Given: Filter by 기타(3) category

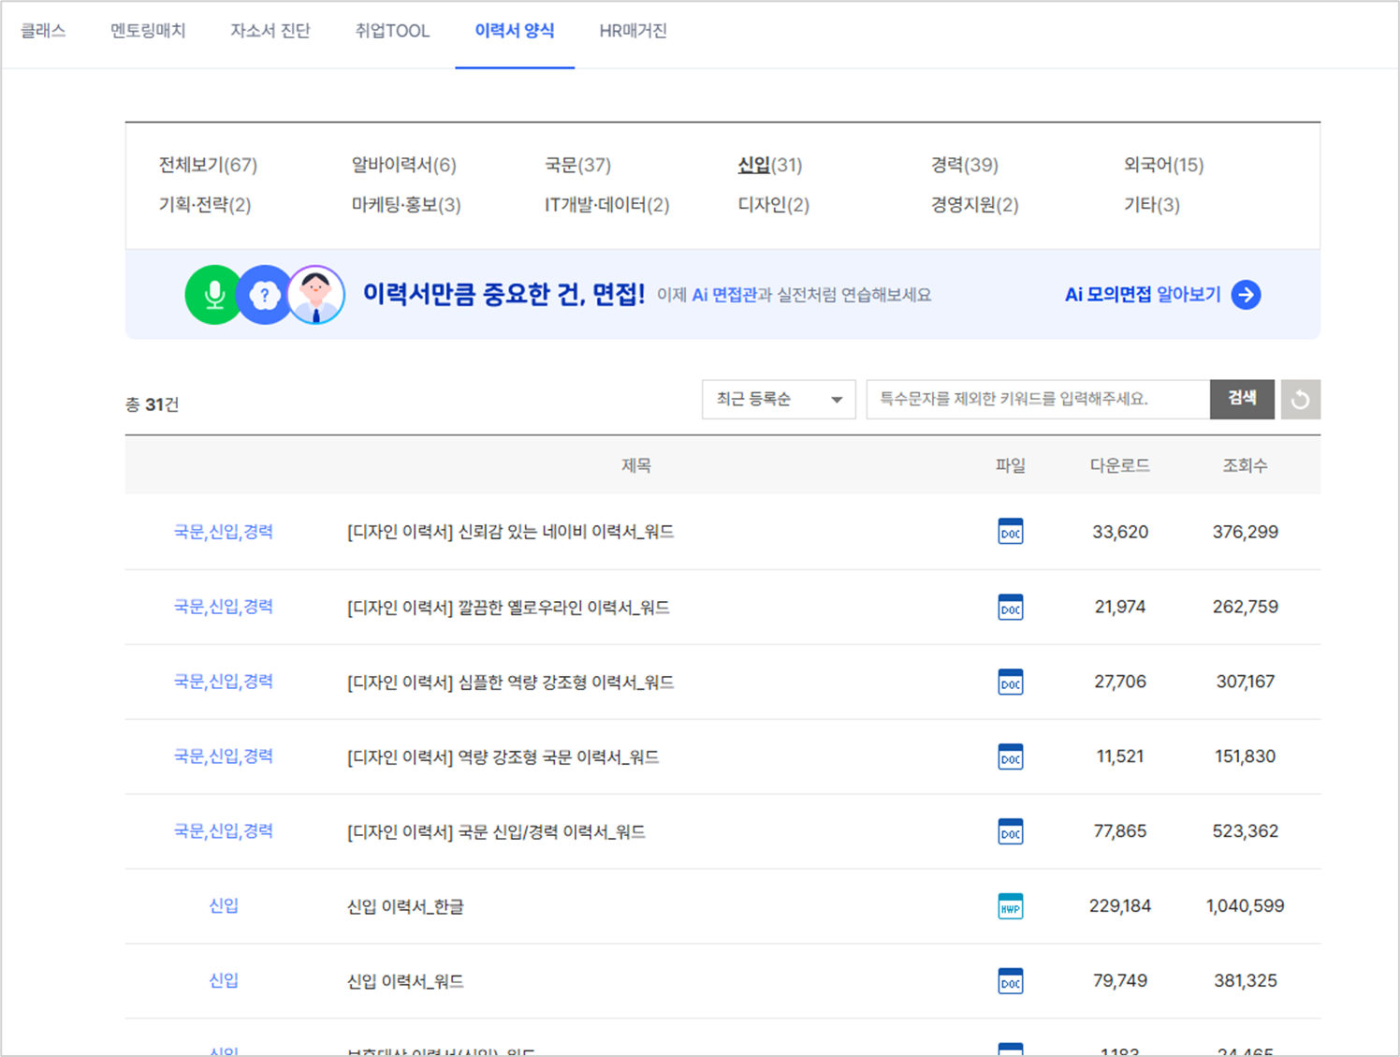Looking at the screenshot, I should tap(1151, 205).
